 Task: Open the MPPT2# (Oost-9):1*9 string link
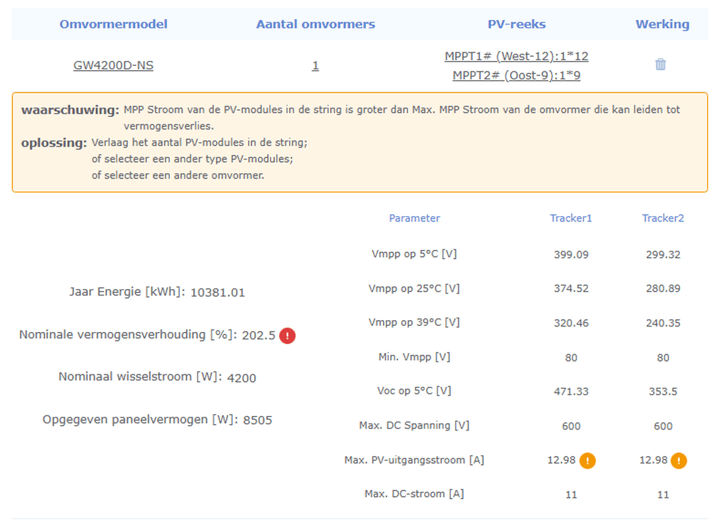coord(516,75)
